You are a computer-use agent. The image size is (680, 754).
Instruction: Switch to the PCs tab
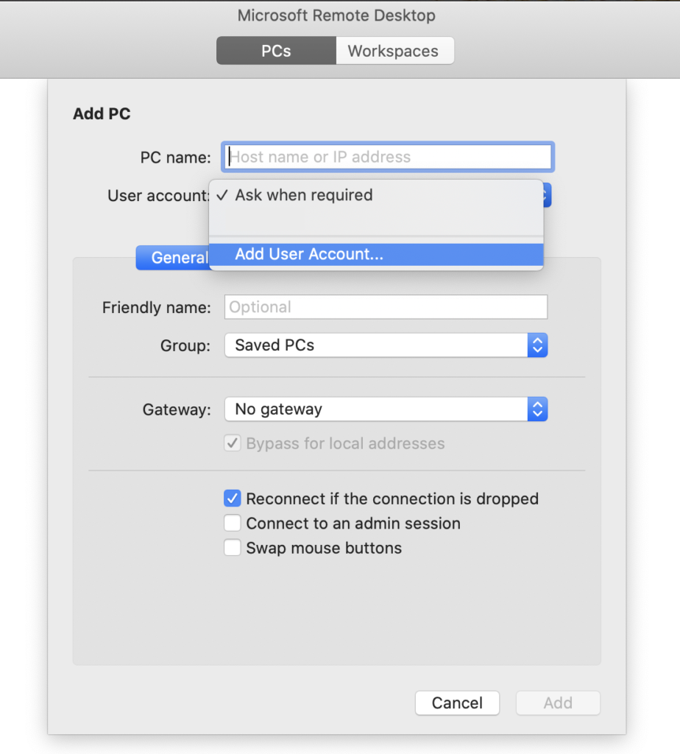[x=276, y=51]
